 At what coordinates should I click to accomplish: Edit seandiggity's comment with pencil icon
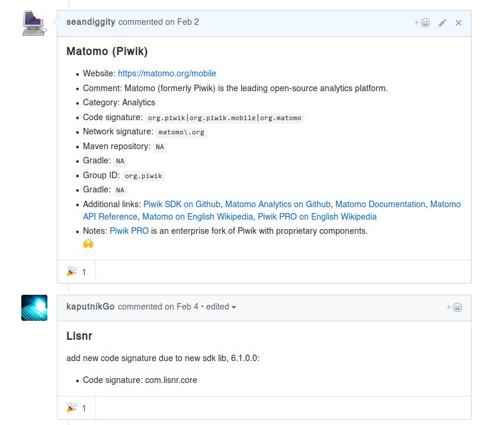442,23
